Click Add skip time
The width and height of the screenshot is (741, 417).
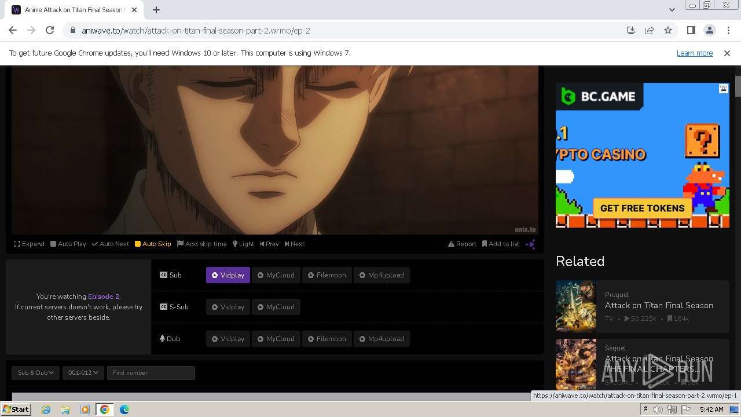(202, 244)
